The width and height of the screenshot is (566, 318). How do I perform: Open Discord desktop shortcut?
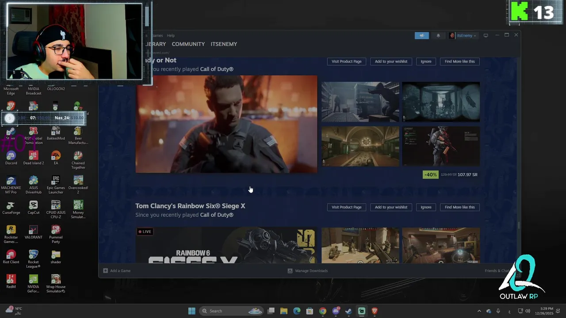[11, 158]
